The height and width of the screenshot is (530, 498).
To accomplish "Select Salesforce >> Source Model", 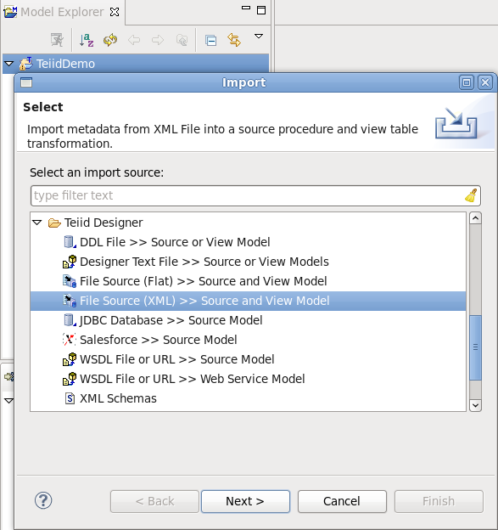I will pos(159,340).
